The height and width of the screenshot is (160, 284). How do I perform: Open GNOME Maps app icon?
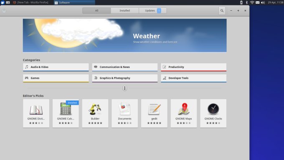coord(184,109)
